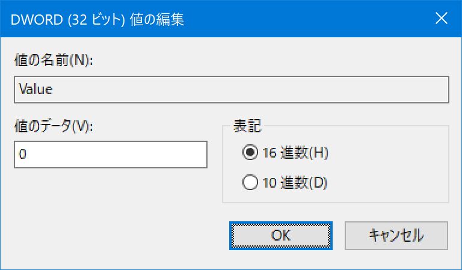Accept changes via the focused OK button

click(281, 236)
